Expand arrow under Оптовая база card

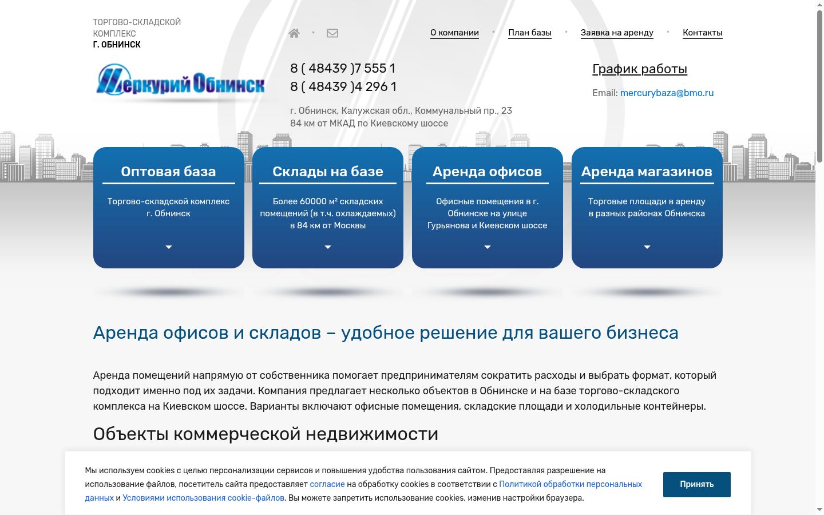[x=169, y=247]
